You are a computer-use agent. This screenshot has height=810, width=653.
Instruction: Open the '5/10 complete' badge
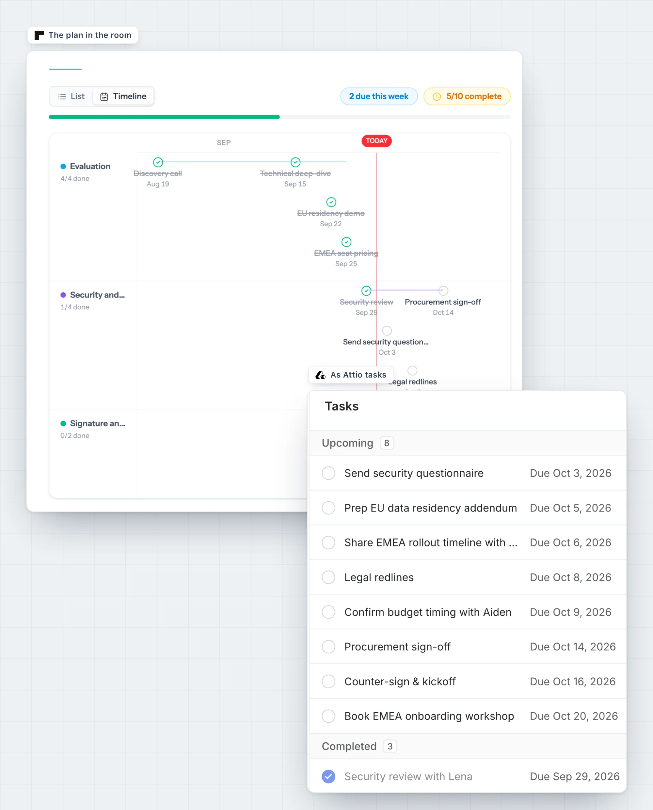coord(467,96)
